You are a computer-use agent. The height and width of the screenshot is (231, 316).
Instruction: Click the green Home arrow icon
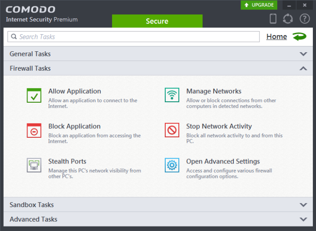[299, 36]
